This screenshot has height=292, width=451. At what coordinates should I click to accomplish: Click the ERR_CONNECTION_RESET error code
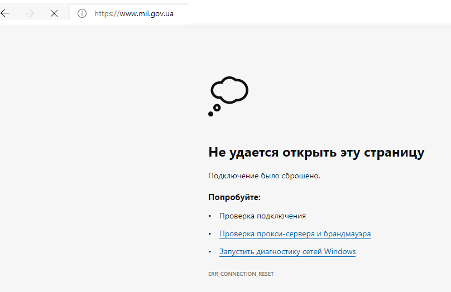click(241, 274)
